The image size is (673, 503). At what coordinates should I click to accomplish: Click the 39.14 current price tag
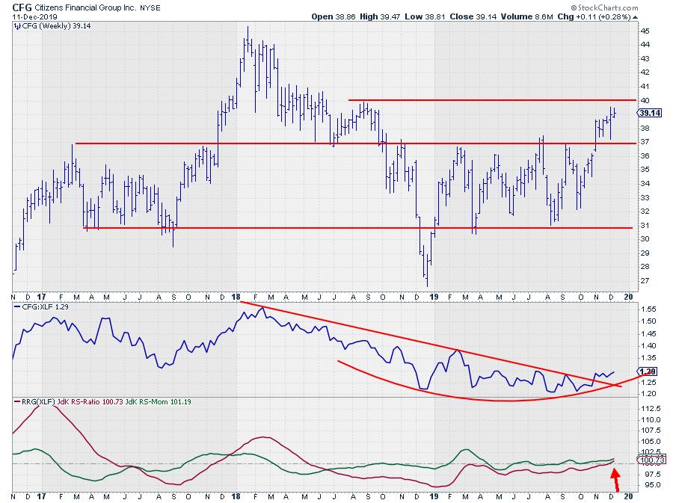(647, 113)
